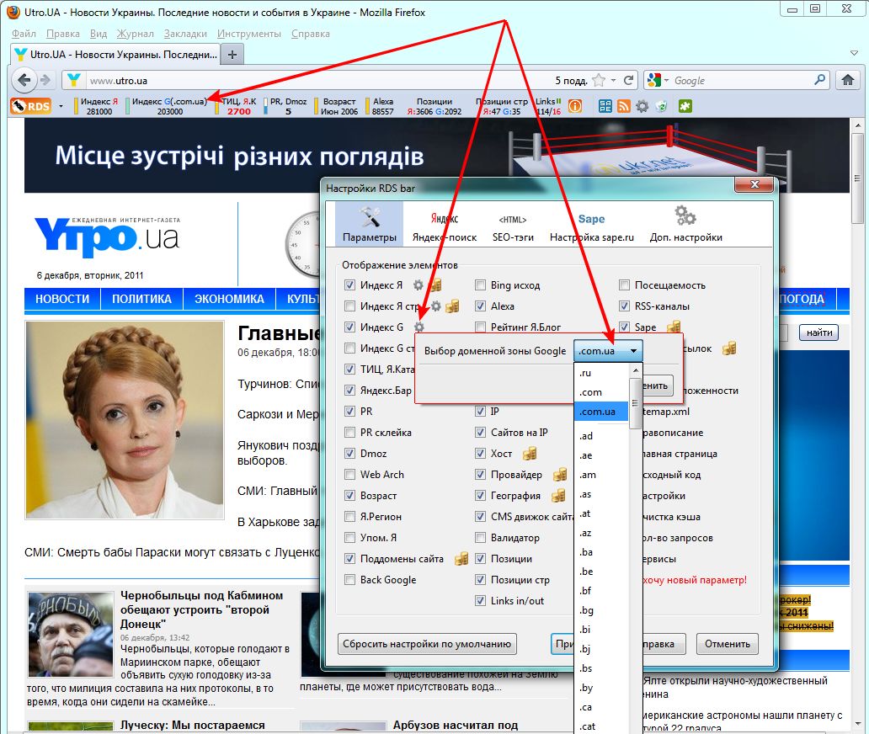Select .be in domain zone list
Viewport: 869px width, 734px height.
pyautogui.click(x=601, y=572)
